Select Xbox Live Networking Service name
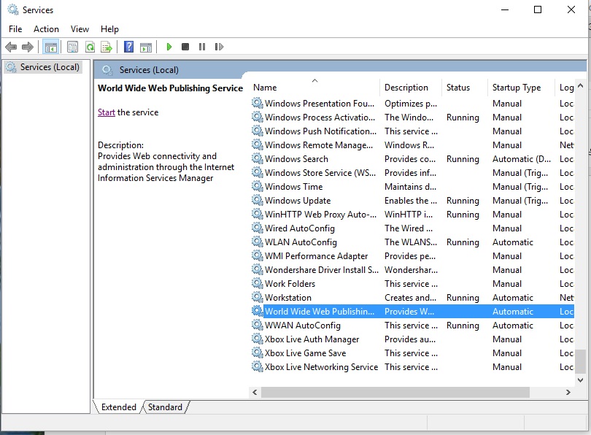 point(322,367)
